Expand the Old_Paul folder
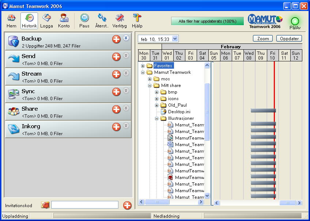 tap(156, 105)
